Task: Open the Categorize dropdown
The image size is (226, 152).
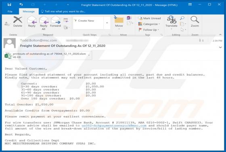Action: pos(149,24)
